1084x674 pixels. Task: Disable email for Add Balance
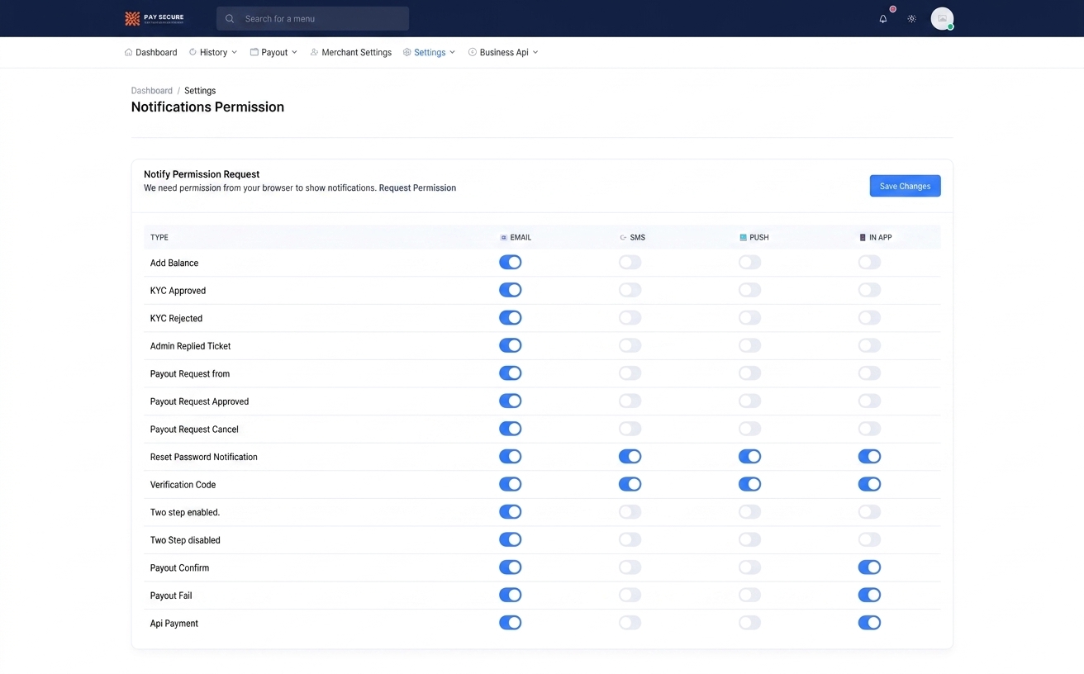click(x=510, y=263)
